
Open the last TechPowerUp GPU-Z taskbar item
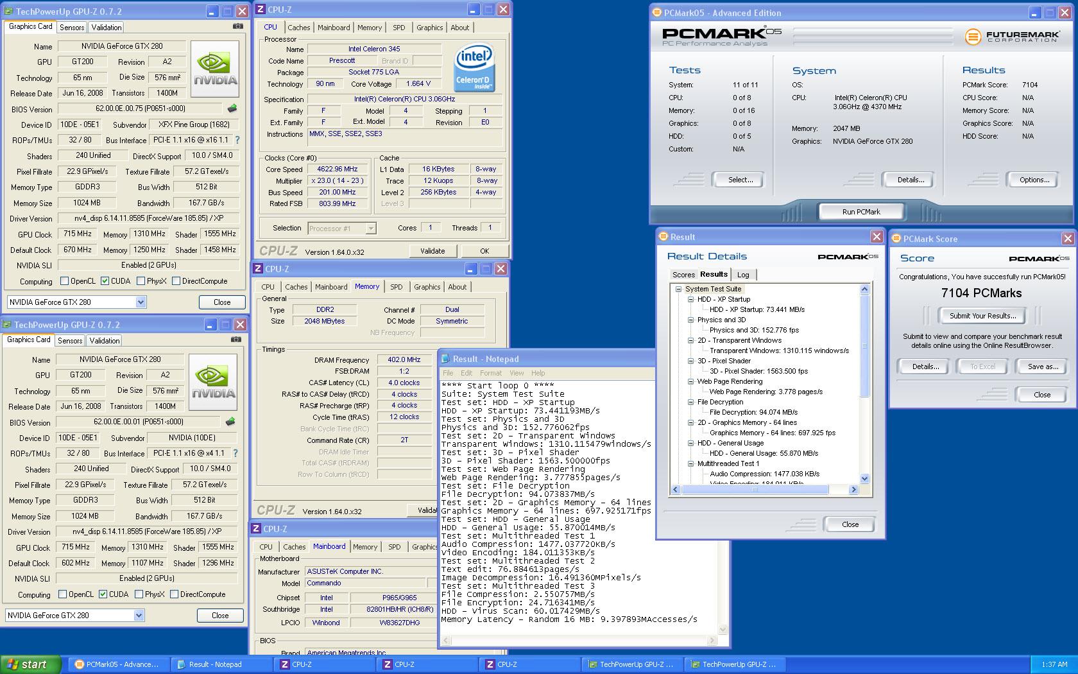pyautogui.click(x=735, y=664)
